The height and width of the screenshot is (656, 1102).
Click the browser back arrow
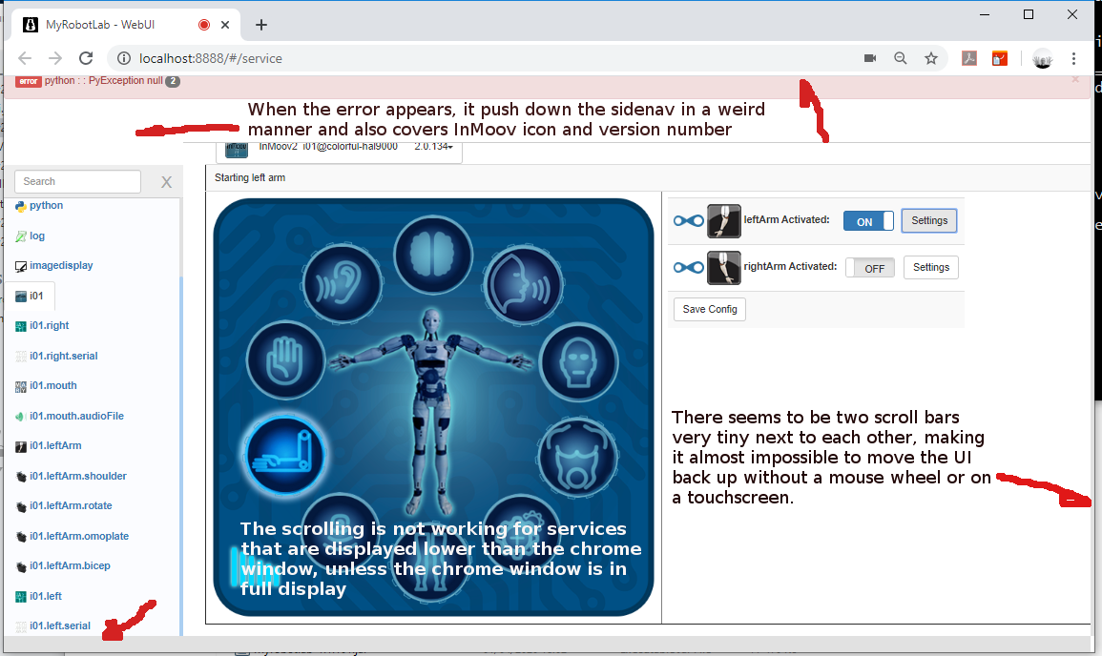pyautogui.click(x=25, y=58)
